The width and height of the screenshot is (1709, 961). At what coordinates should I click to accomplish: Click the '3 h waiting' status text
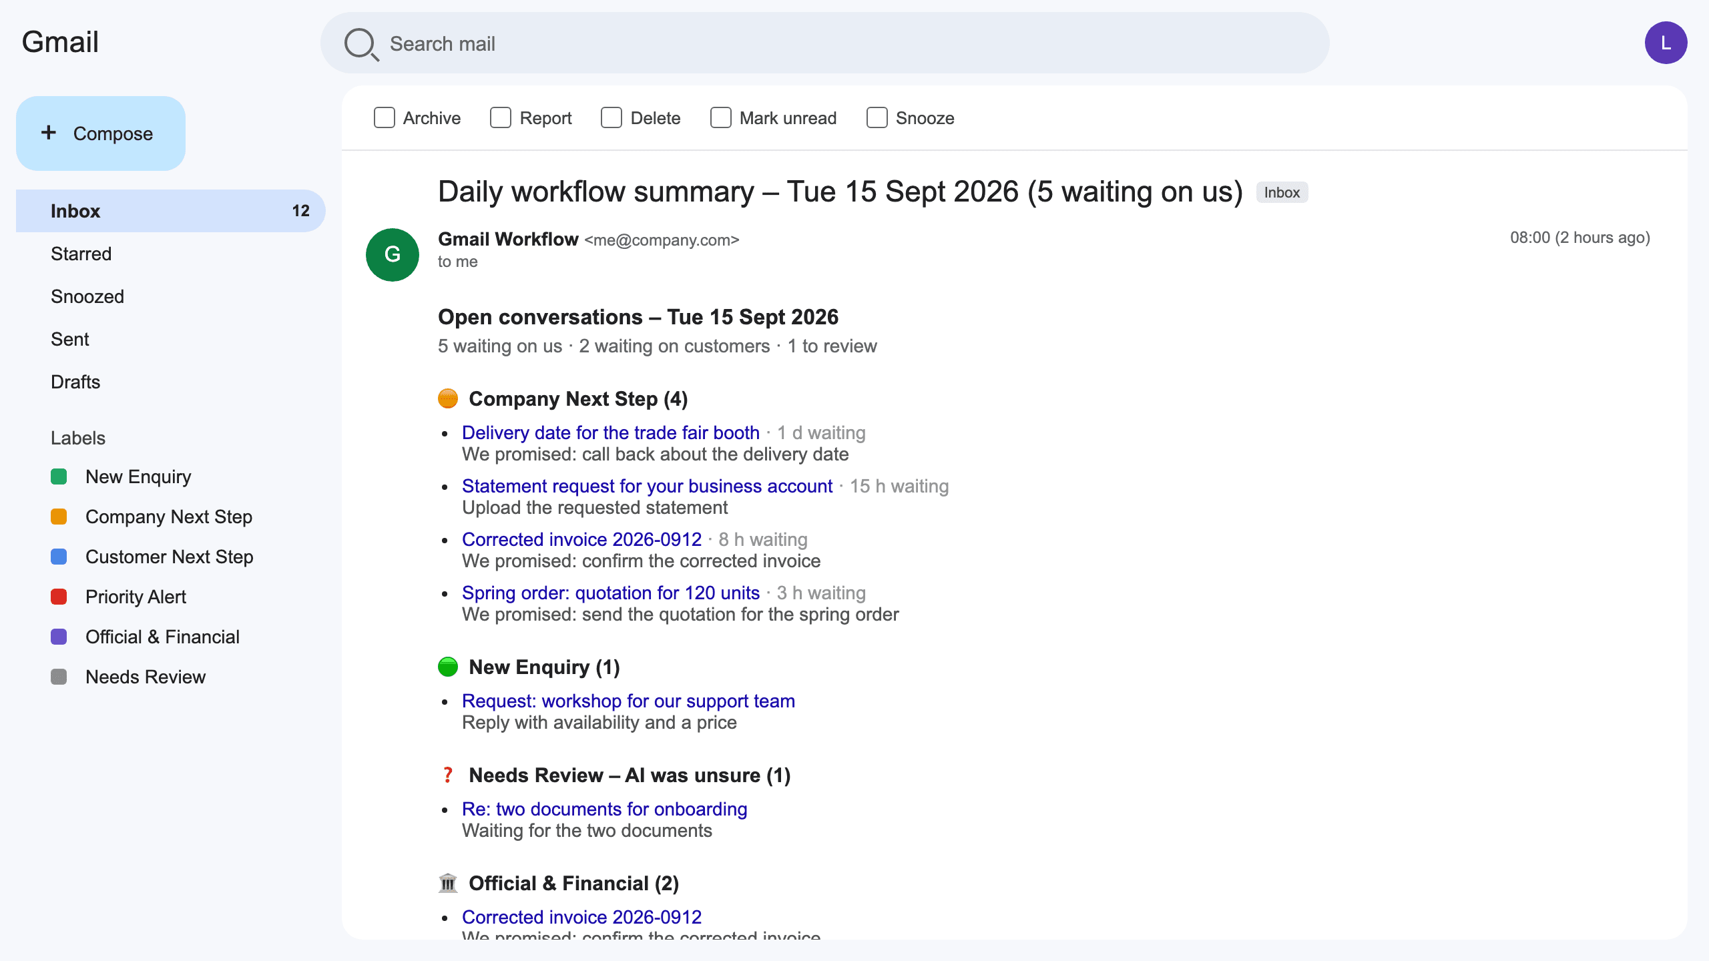pyautogui.click(x=821, y=593)
